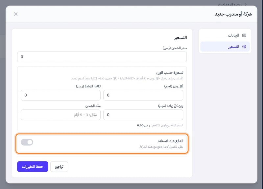
Task: Click the الدفع عند الاستلام label
Action: click(x=170, y=141)
